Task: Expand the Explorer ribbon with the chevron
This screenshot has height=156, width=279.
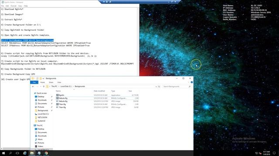Action: click(x=189, y=82)
